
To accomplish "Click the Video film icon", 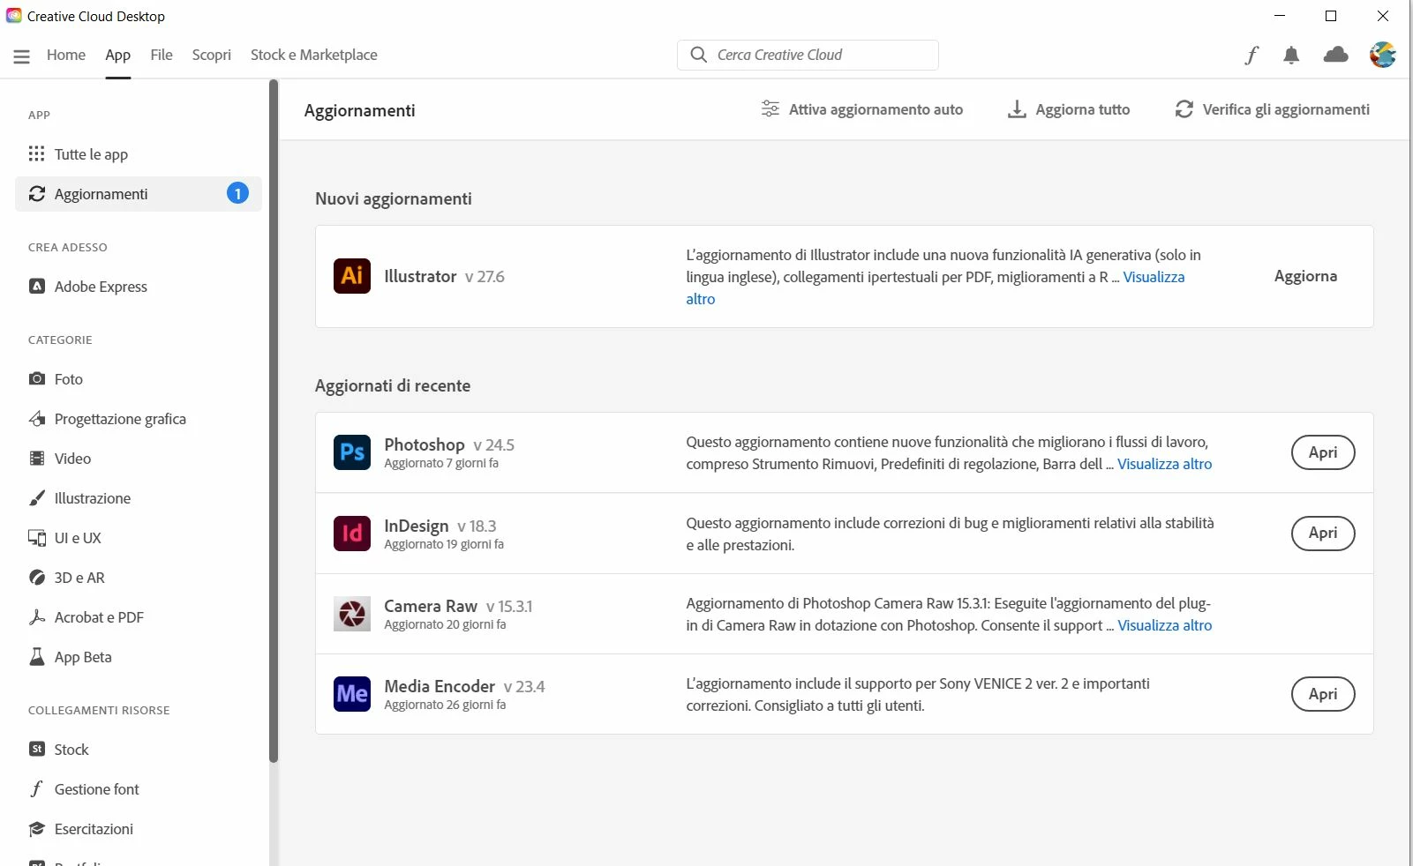I will click(x=37, y=459).
